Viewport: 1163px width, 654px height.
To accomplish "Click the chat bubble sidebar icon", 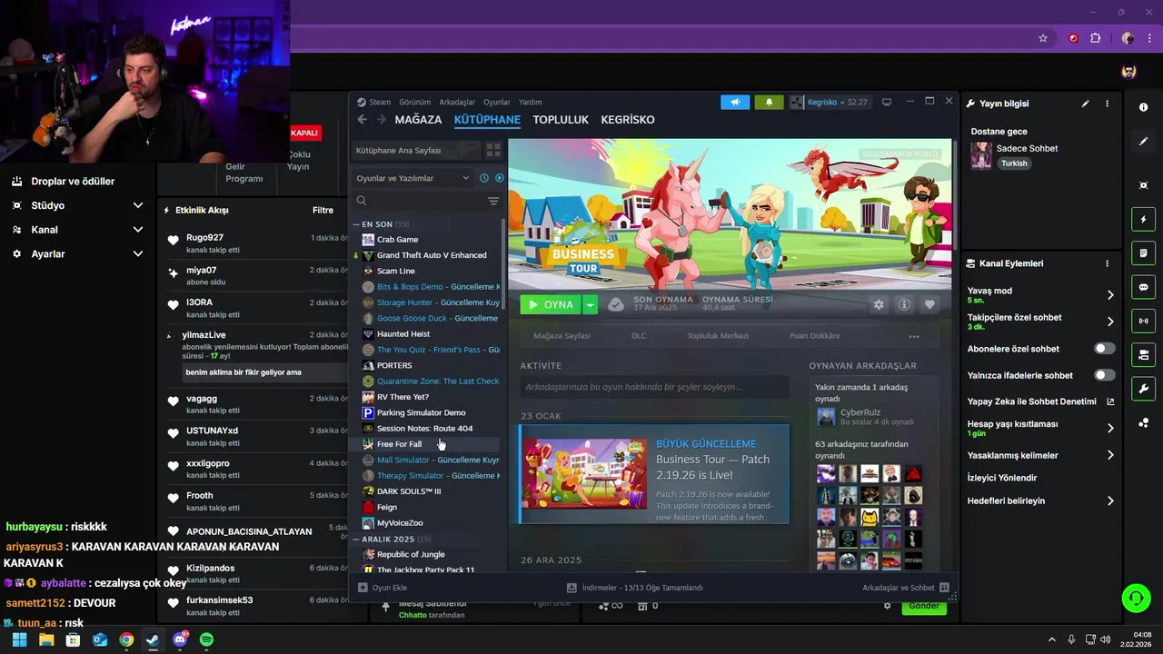I will (x=1143, y=287).
